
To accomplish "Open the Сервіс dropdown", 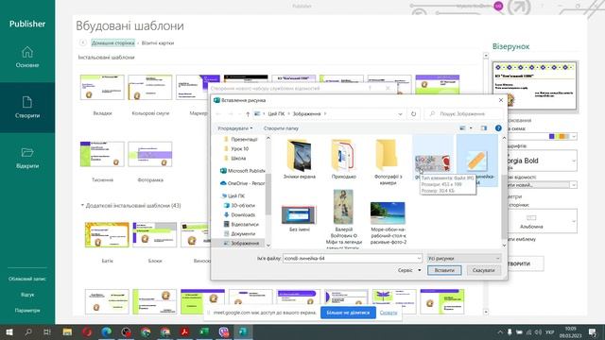I will tap(409, 270).
